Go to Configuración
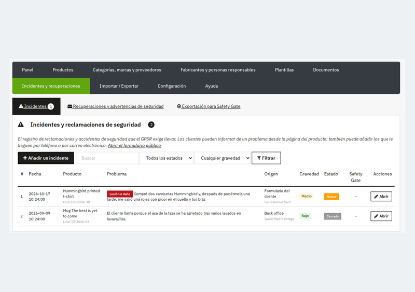This screenshot has width=415, height=292. [172, 86]
